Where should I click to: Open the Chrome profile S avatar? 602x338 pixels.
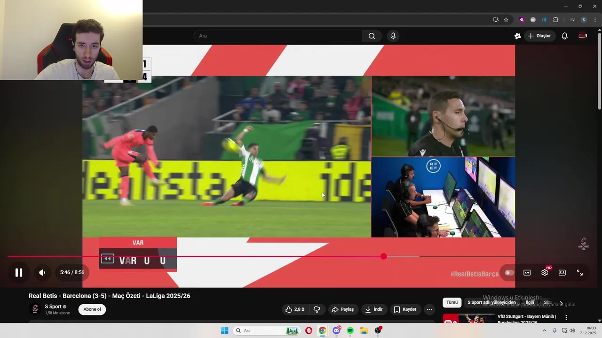point(584,20)
